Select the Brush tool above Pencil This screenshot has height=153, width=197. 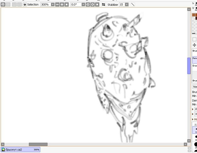click(195, 52)
